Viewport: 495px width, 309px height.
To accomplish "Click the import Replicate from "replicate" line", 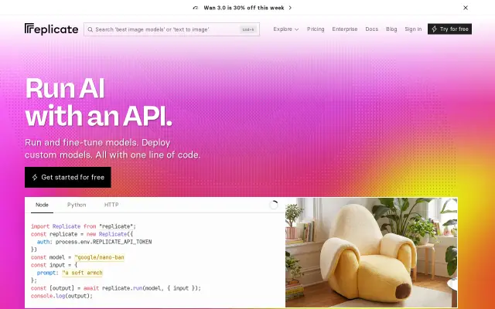I will click(84, 226).
